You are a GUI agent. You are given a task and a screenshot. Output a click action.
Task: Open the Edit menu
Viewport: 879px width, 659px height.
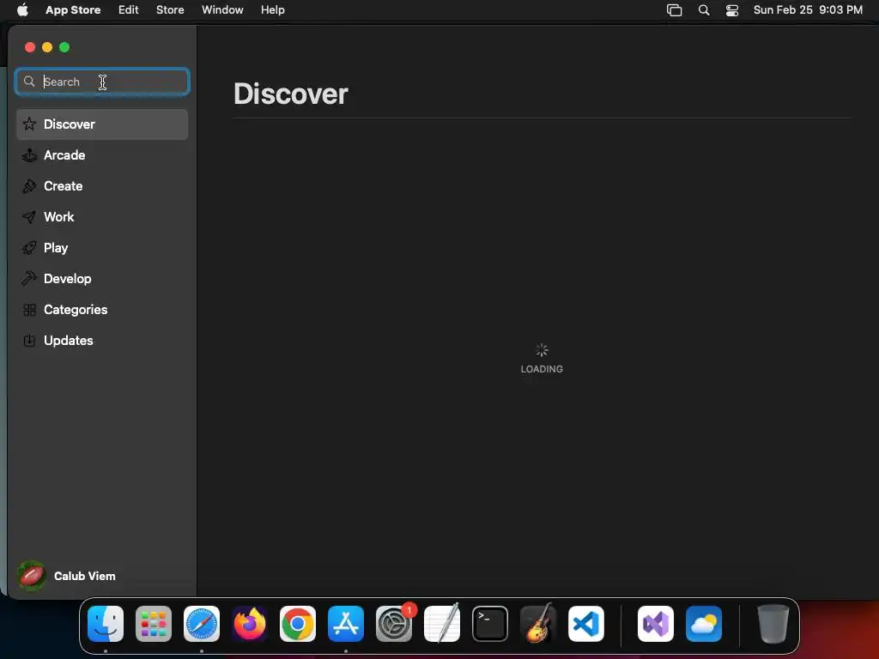[129, 9]
